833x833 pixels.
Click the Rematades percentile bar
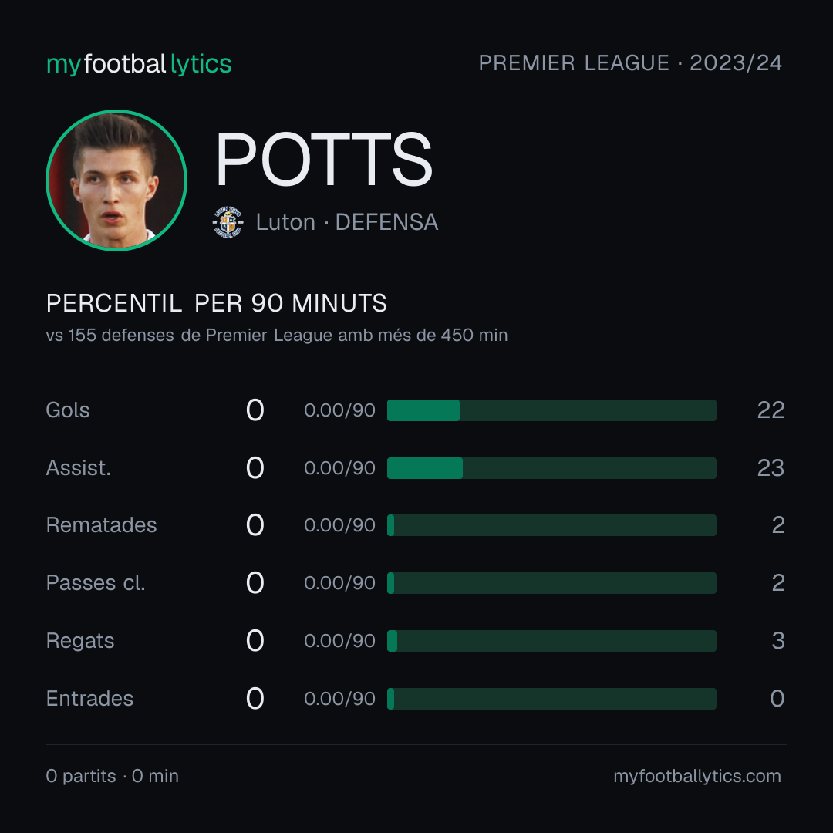click(551, 525)
